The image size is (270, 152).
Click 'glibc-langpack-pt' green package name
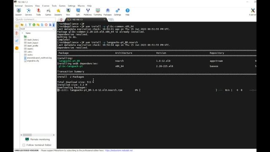(70, 66)
